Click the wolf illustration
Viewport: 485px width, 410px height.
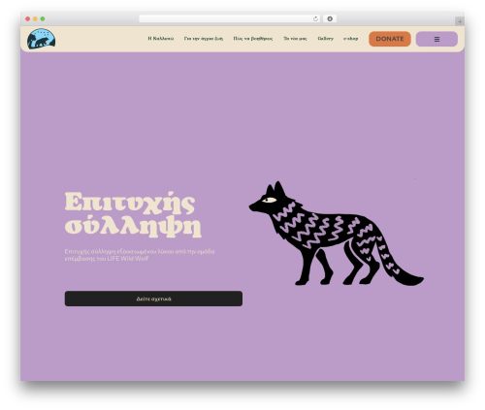[x=336, y=234]
